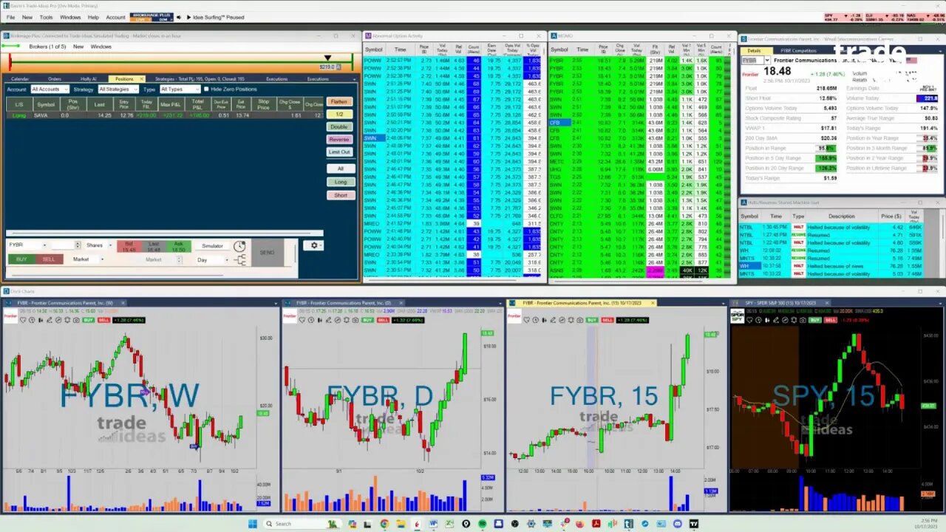Open Windows Start menu
Image resolution: width=946 pixels, height=532 pixels.
(x=252, y=524)
